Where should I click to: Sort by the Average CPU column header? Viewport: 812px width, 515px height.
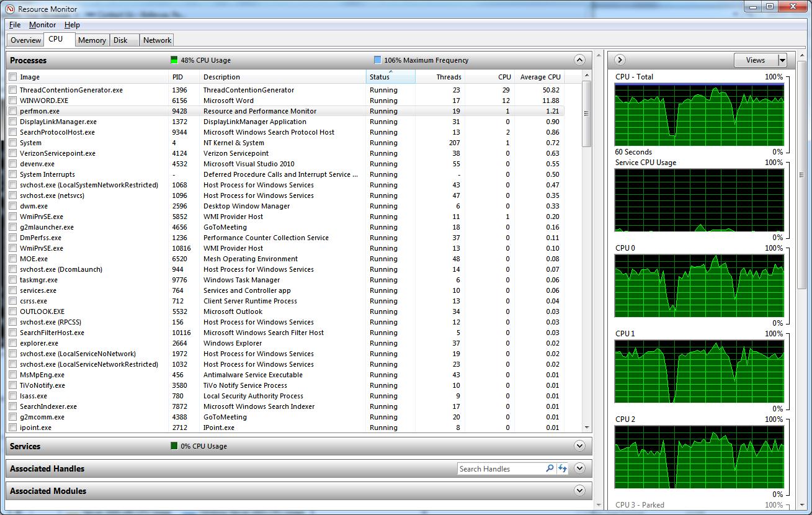[x=540, y=77]
